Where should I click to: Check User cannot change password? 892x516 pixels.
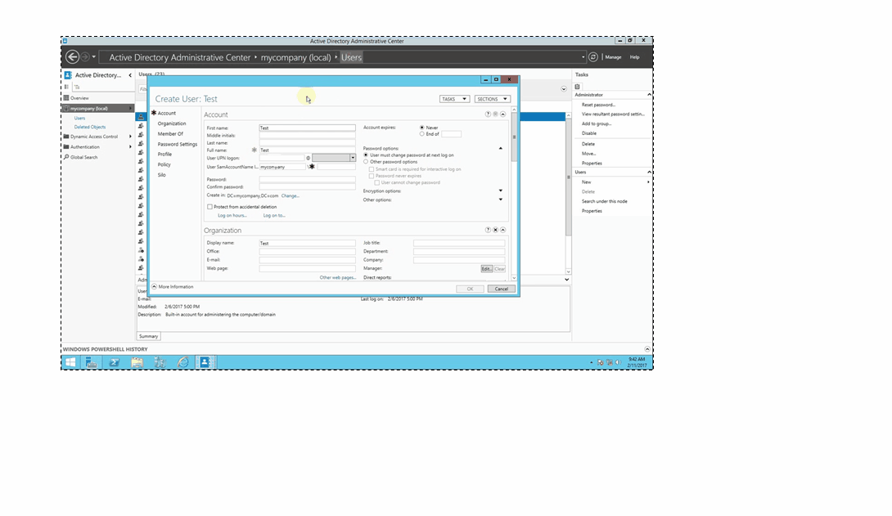pyautogui.click(x=376, y=182)
